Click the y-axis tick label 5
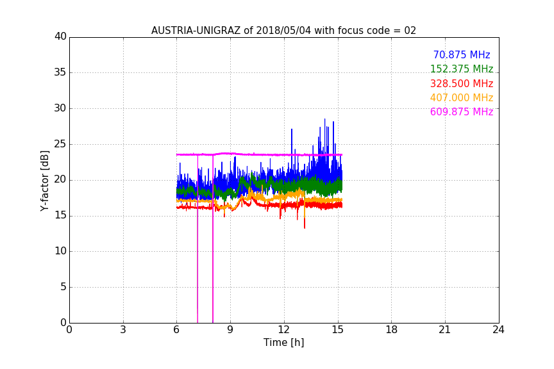554x369 pixels. click(63, 287)
